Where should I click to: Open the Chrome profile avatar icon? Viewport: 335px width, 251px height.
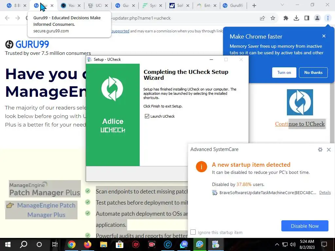(x=317, y=18)
